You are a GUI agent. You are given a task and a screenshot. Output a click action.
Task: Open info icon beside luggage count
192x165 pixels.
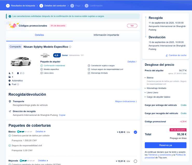23,73
